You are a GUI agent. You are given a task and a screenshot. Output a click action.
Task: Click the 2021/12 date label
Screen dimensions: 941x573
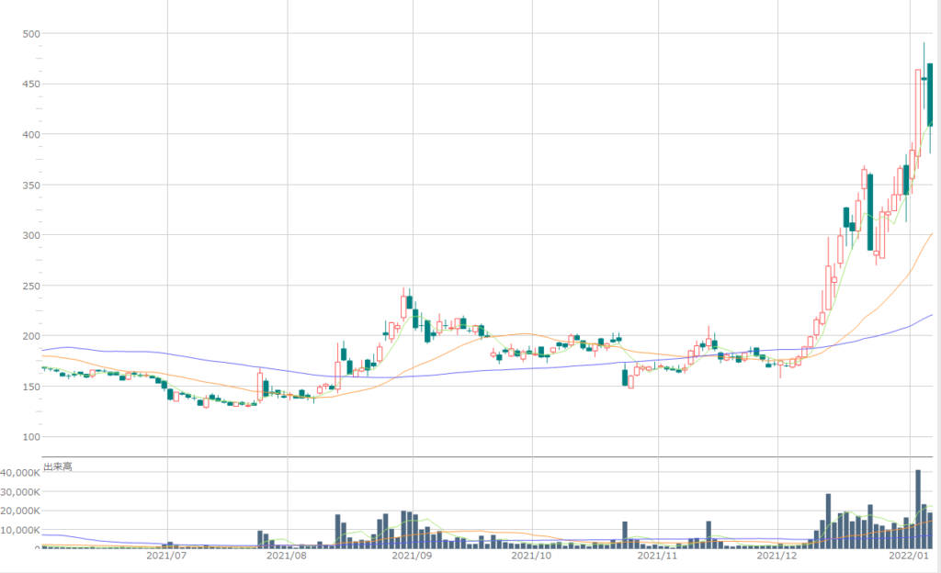pyautogui.click(x=777, y=556)
